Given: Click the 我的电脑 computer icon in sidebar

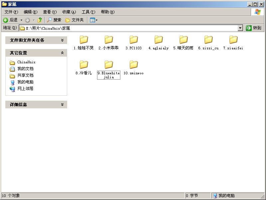Looking at the screenshot, I should 12,82.
